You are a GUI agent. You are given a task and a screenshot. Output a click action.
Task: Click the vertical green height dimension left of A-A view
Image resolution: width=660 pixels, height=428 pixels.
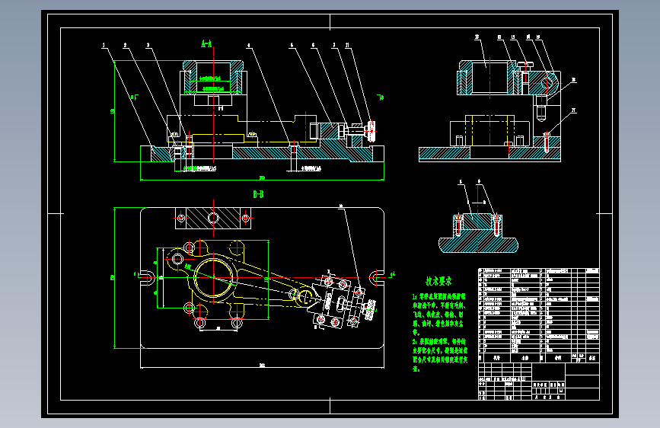coord(113,111)
